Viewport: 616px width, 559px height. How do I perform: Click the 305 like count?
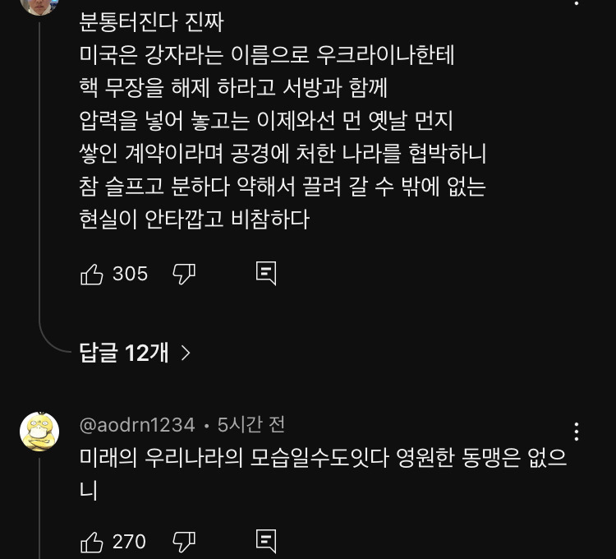coord(130,274)
